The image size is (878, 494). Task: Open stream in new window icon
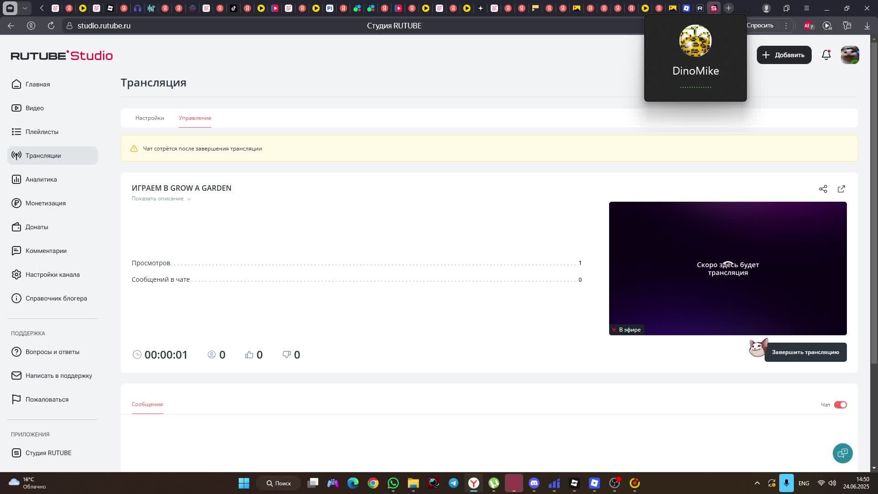coord(841,189)
